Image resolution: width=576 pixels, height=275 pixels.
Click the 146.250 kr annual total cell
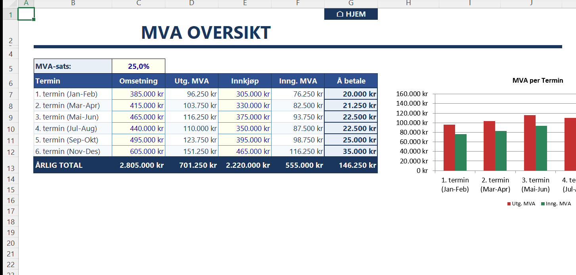pos(351,165)
